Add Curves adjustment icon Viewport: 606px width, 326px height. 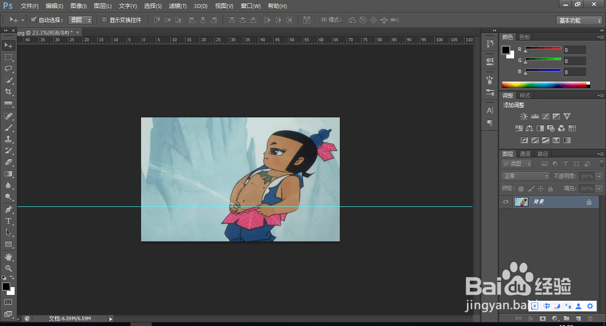coord(545,116)
